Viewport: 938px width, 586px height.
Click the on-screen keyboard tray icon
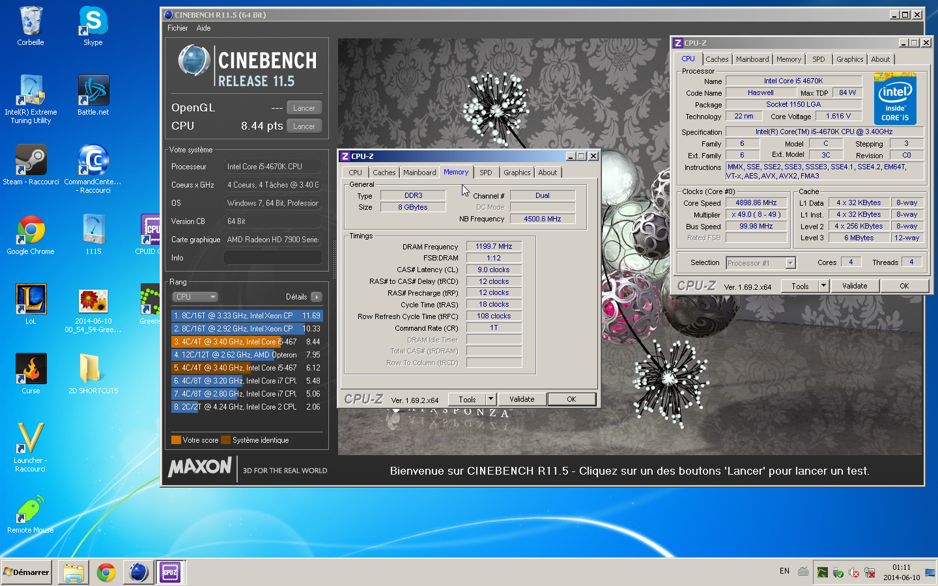pyautogui.click(x=803, y=572)
